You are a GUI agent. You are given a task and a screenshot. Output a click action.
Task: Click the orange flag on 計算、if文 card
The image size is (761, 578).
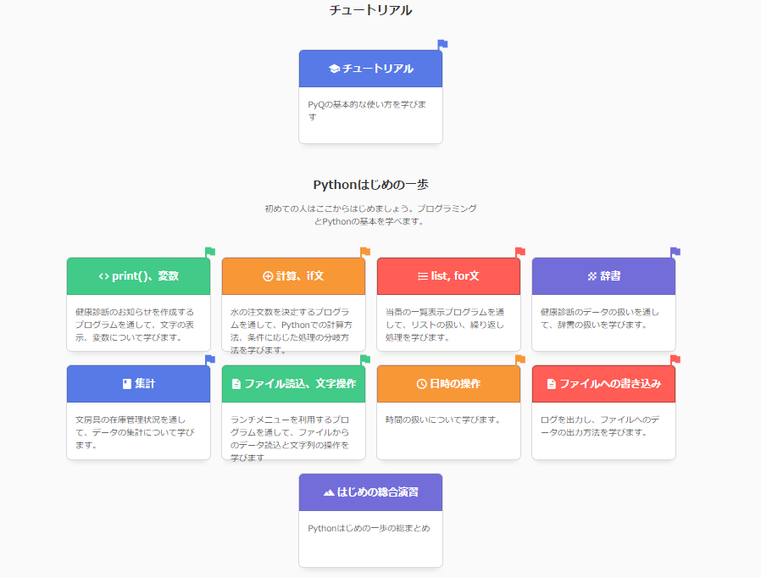pyautogui.click(x=365, y=253)
